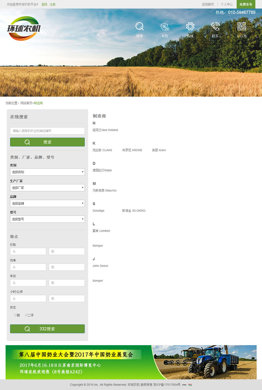The image size is (262, 390).
Task: Expand the 选择厂家 manufacturer dropdown
Action: (47, 187)
